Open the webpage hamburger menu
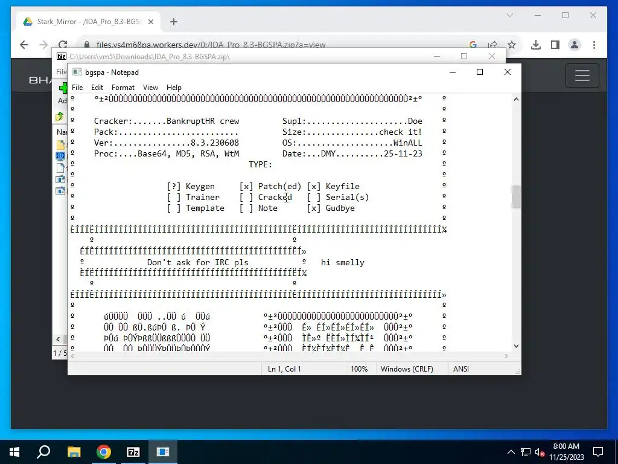This screenshot has width=618, height=464. tap(582, 76)
